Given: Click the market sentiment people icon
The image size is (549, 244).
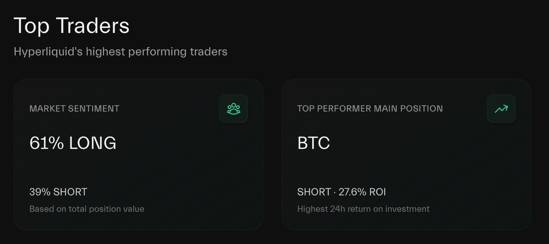Looking at the screenshot, I should point(234,108).
